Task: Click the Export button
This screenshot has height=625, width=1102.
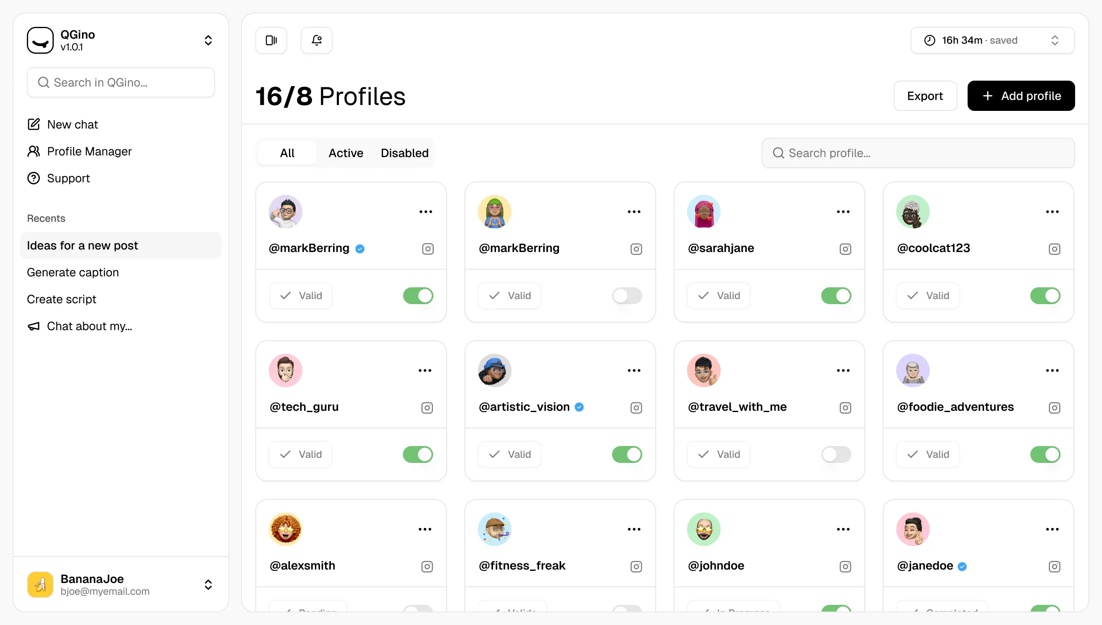Action: click(925, 96)
